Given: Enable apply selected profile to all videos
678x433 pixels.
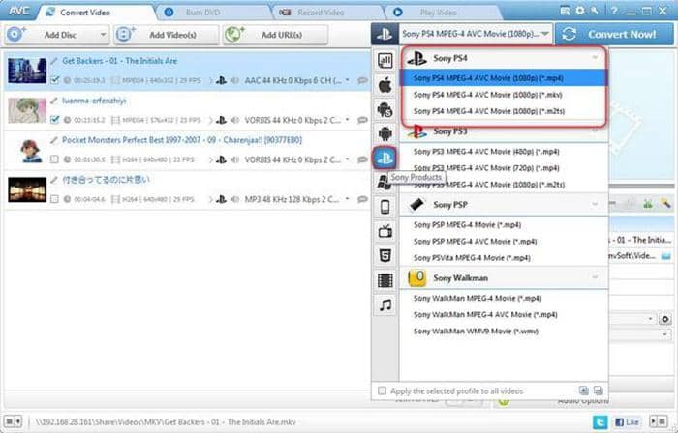Looking at the screenshot, I should click(380, 390).
